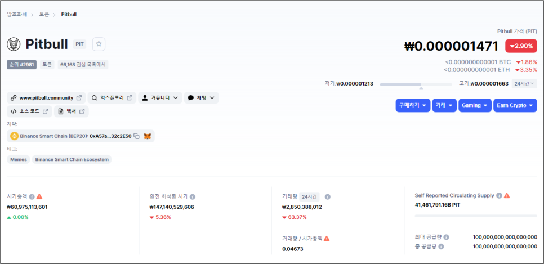Click the high price ₩0.000001663

tap(490, 84)
